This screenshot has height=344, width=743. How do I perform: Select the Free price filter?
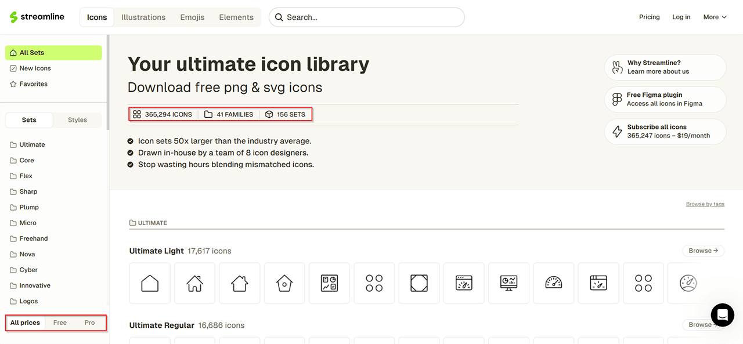click(60, 323)
